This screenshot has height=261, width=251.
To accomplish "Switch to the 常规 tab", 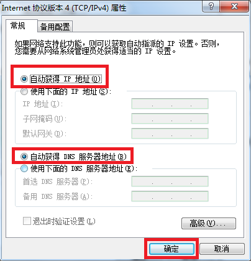I will pos(18,26).
